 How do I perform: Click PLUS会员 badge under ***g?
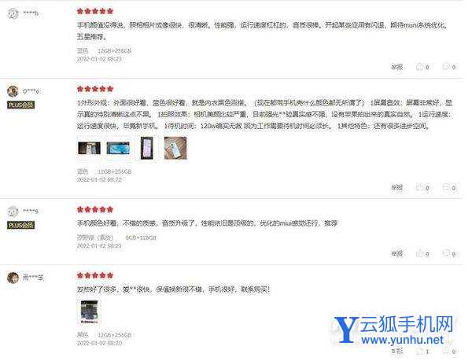point(20,225)
